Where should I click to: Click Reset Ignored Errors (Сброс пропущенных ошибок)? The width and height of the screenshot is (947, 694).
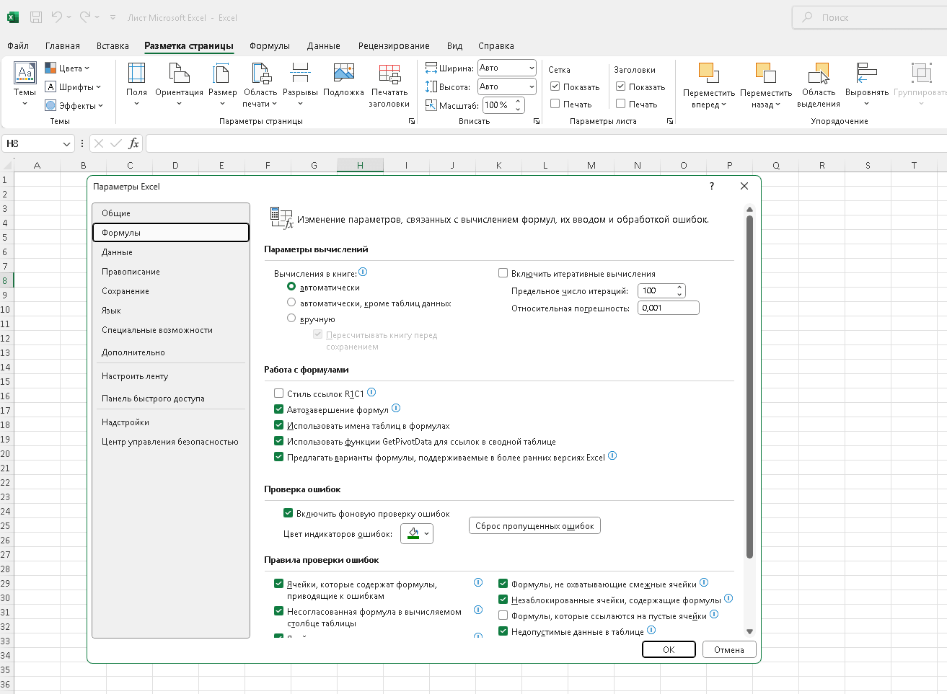click(534, 526)
